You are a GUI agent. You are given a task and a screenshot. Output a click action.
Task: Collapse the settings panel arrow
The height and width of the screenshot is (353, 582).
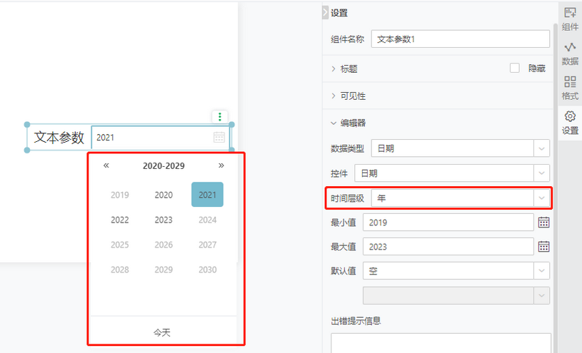325,12
